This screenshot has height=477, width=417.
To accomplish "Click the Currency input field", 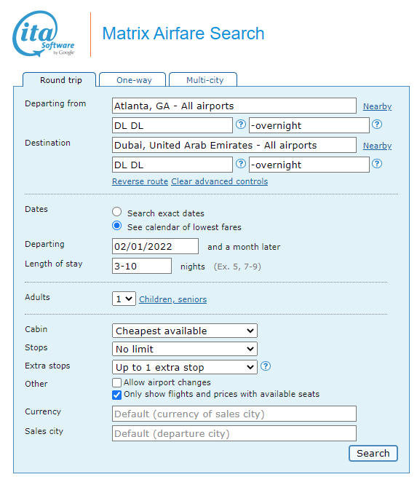I will pyautogui.click(x=234, y=414).
